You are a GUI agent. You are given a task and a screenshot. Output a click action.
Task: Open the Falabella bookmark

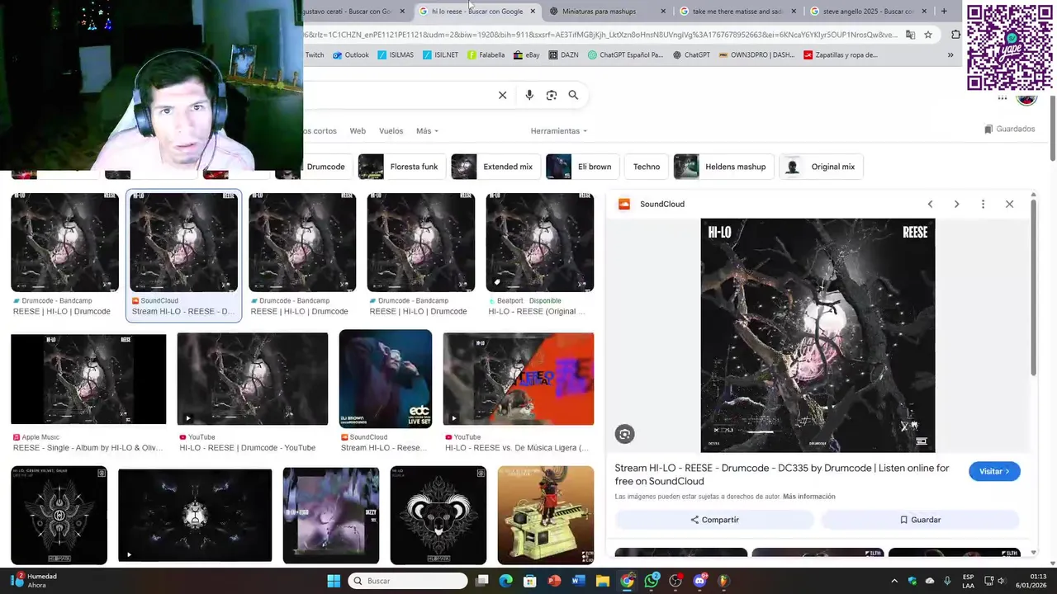486,55
